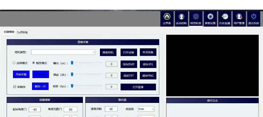Click the 保存TIFF button

[129, 76]
